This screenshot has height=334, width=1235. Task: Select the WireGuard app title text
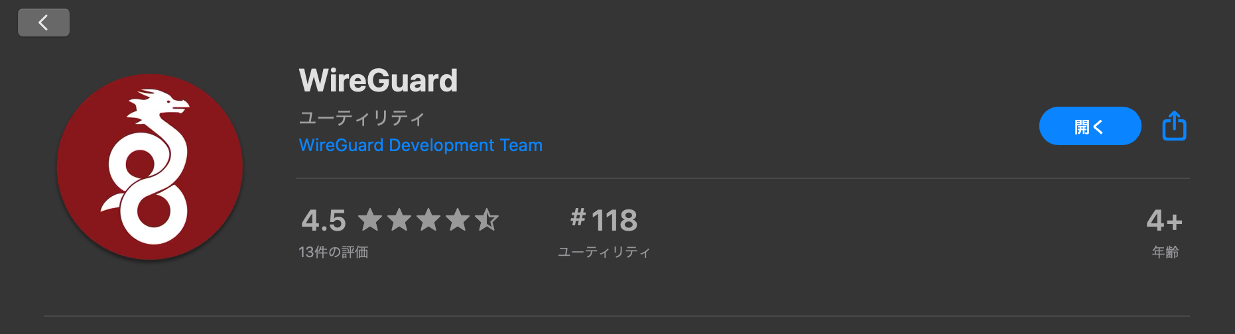click(x=378, y=81)
